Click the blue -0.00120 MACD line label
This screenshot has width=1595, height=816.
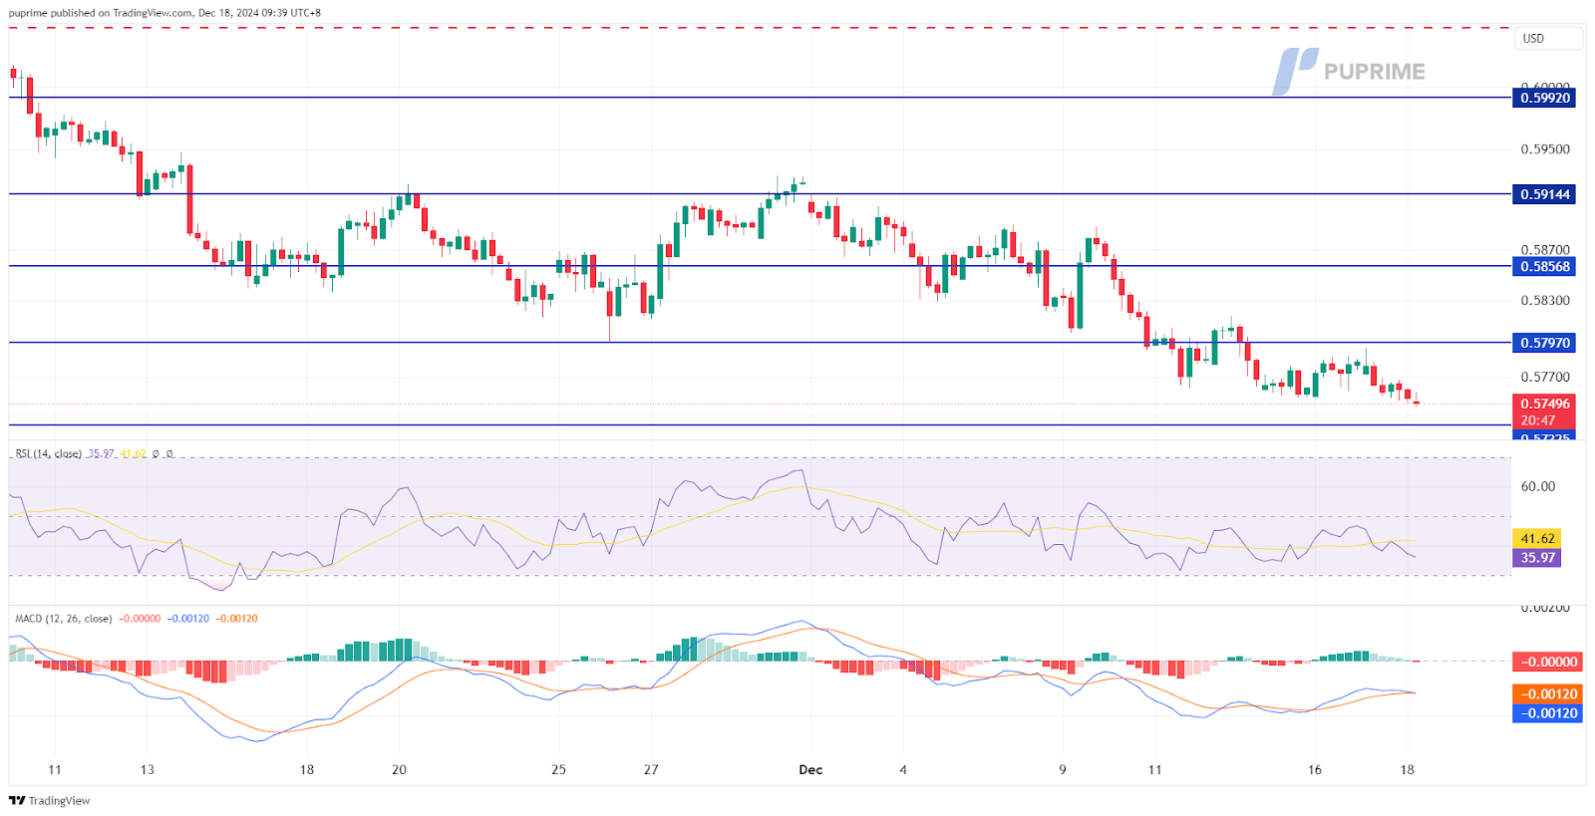pos(1547,713)
